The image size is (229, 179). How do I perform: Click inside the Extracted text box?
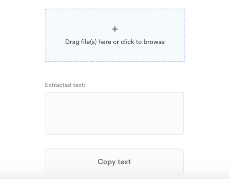click(114, 113)
